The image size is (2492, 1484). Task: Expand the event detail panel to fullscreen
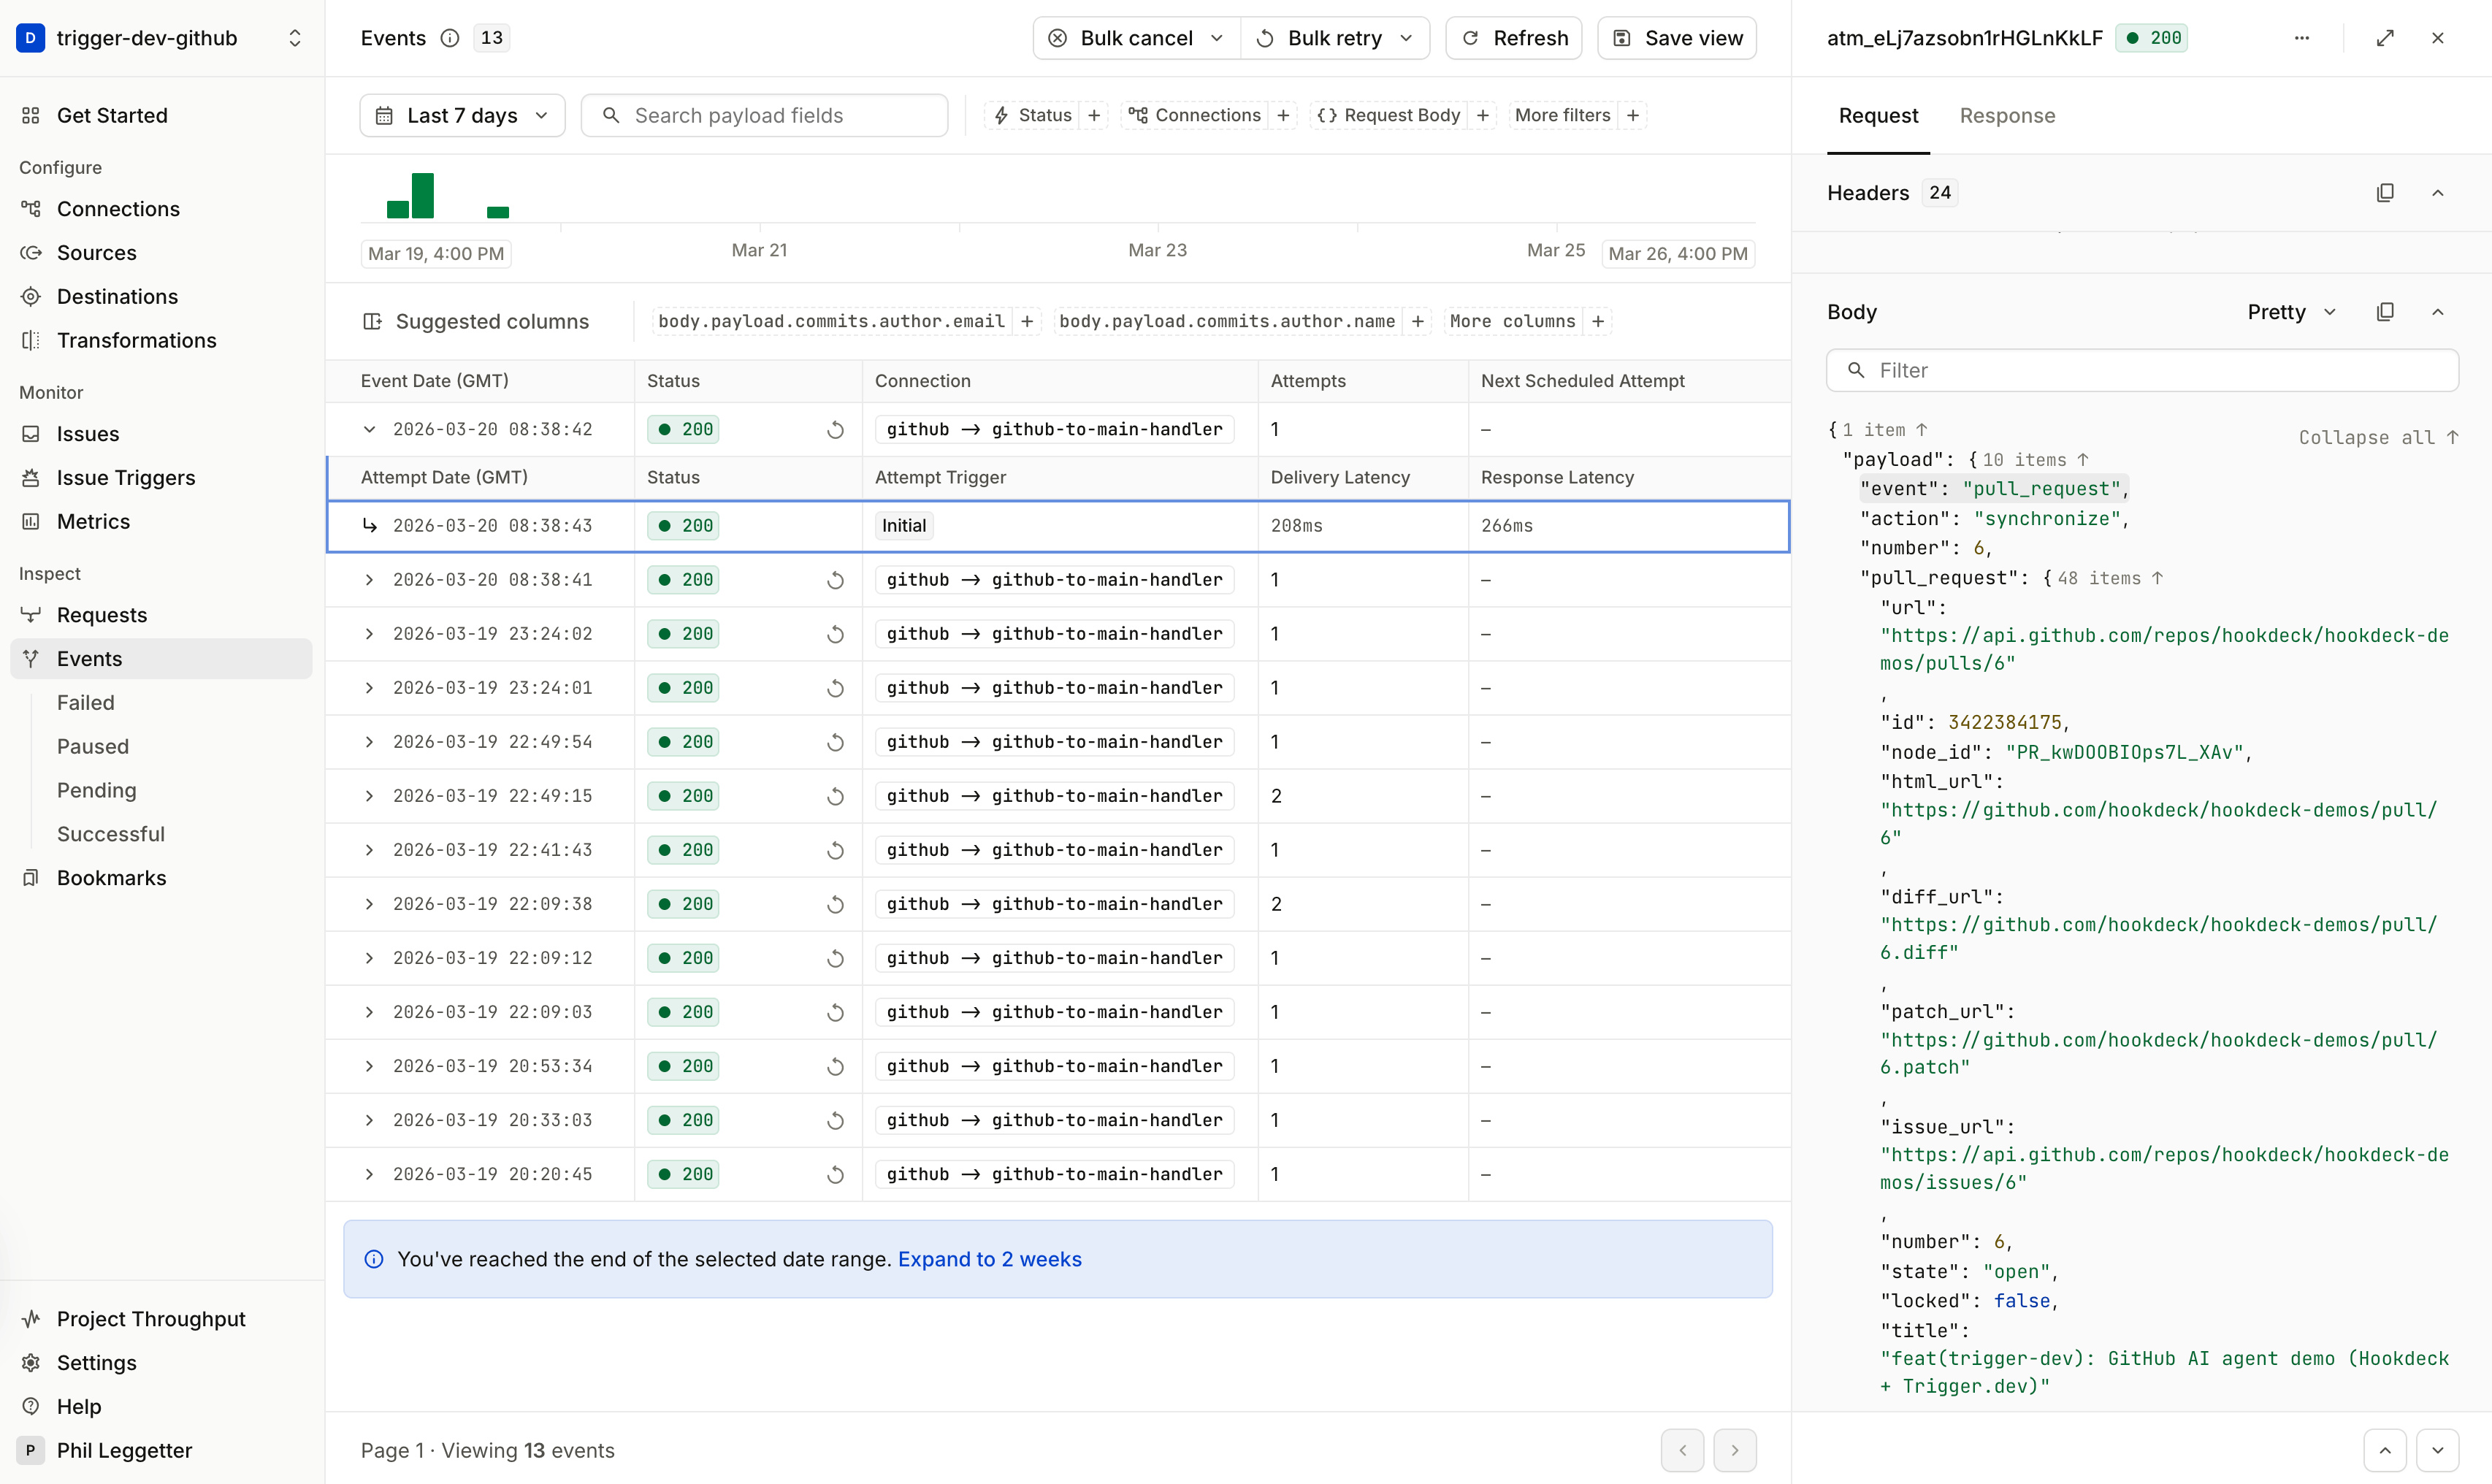pyautogui.click(x=2386, y=38)
